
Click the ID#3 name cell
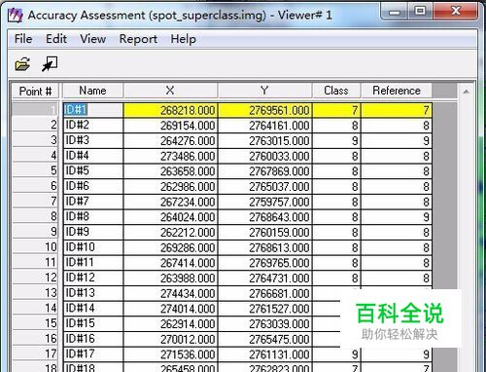[x=92, y=140]
